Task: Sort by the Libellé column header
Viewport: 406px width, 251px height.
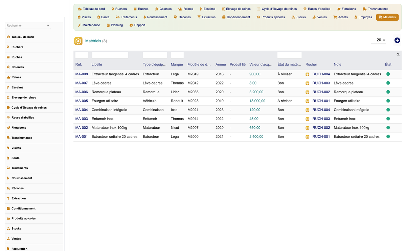Action: [x=97, y=65]
